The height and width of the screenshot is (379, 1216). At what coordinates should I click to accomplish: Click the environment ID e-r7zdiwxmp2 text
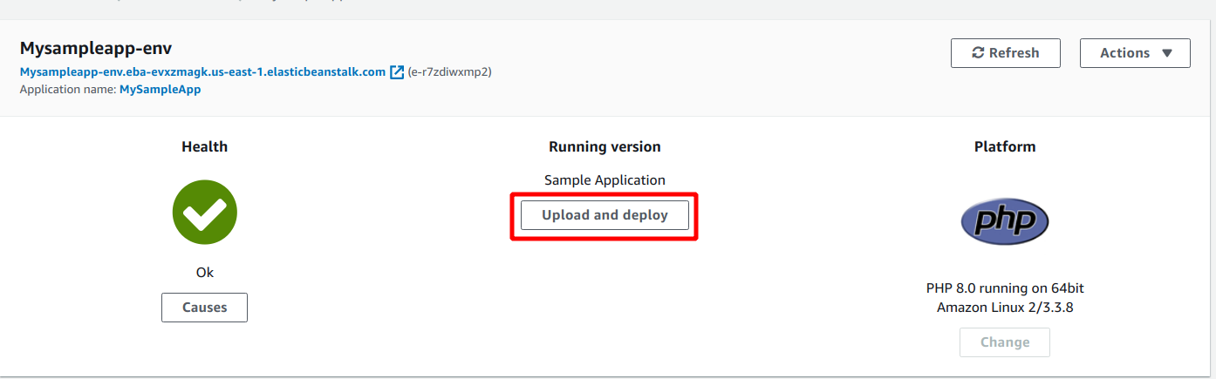pyautogui.click(x=449, y=71)
